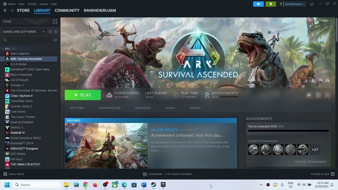This screenshot has width=338, height=190.
Task: Click View My Achievements link
Action: click(311, 161)
